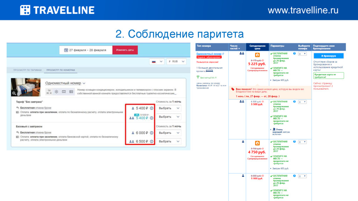Screen dimensions: 358x201
Task: Open Выбрать dropdown for discounted double 5 400 ₽
Action: coord(169,117)
